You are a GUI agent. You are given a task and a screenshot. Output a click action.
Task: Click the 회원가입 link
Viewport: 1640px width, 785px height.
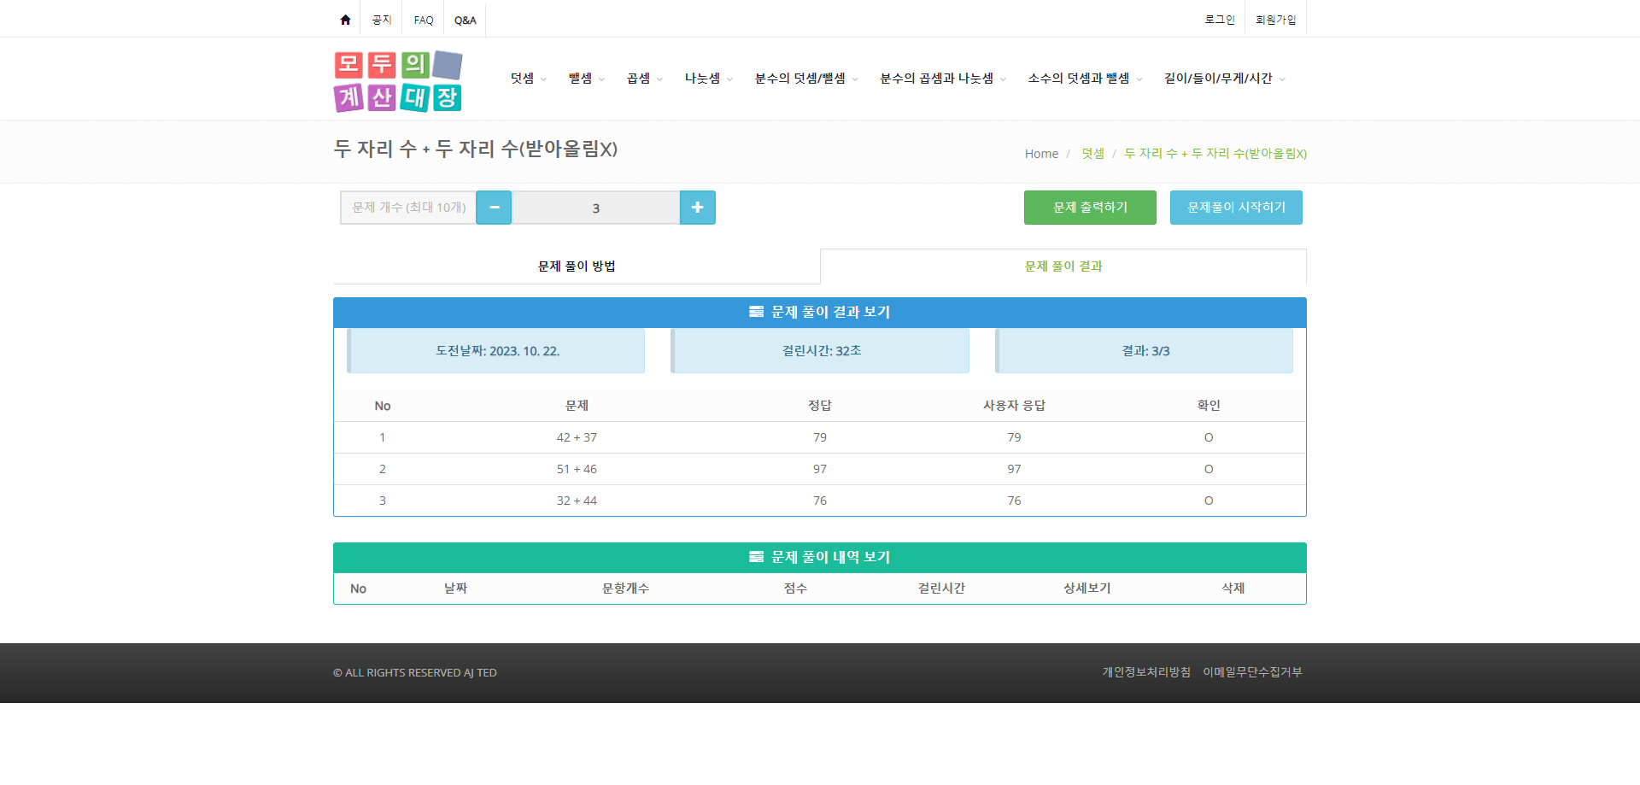click(x=1275, y=20)
